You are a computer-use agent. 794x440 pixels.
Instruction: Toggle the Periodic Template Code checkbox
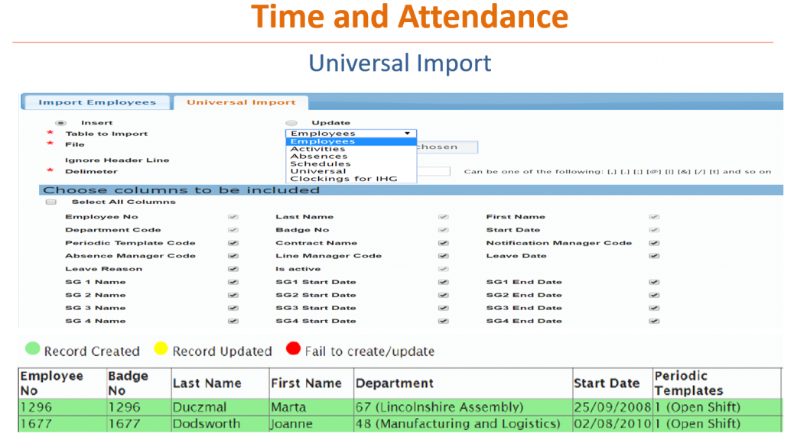[233, 243]
